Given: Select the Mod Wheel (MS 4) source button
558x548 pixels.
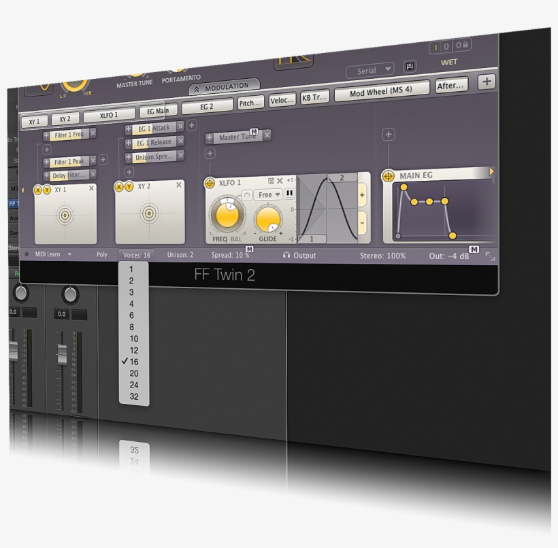Looking at the screenshot, I should coord(381,92).
